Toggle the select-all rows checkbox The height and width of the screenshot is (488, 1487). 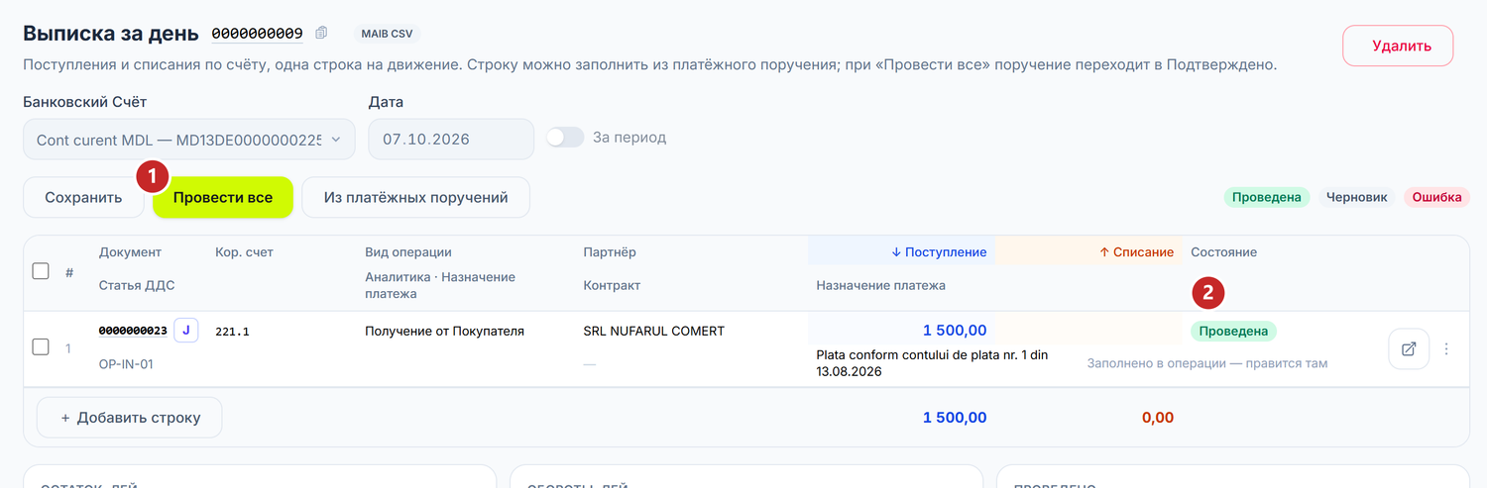point(41,270)
